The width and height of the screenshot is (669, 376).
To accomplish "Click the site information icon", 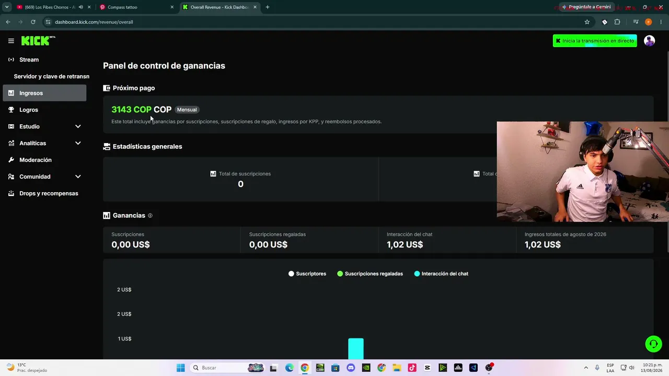I will (x=48, y=22).
